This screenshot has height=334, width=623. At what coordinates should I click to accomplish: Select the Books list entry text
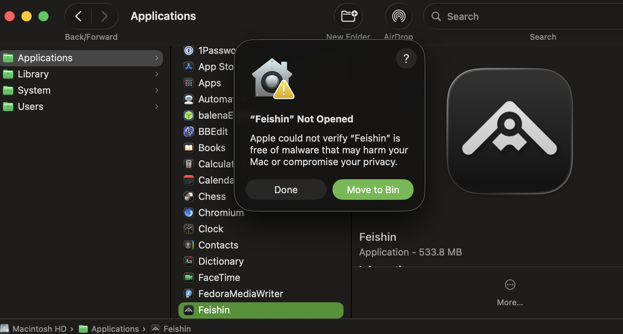click(x=212, y=148)
